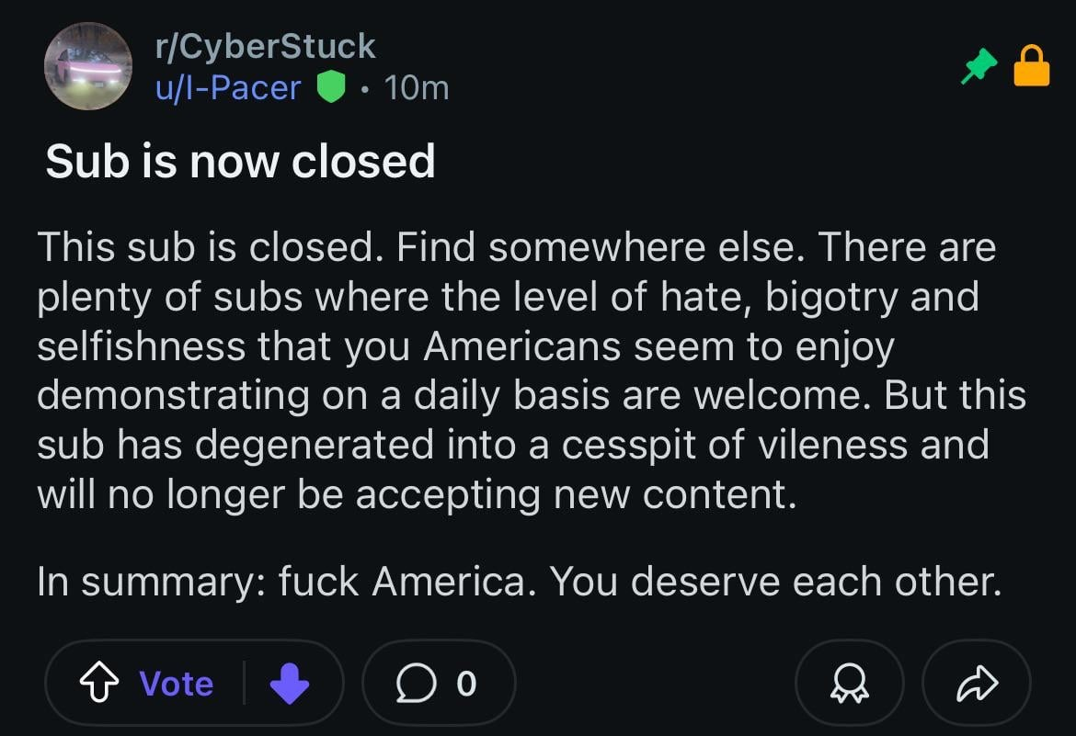The image size is (1076, 736).
Task: Click the 'Vote' label text
Action: (177, 684)
